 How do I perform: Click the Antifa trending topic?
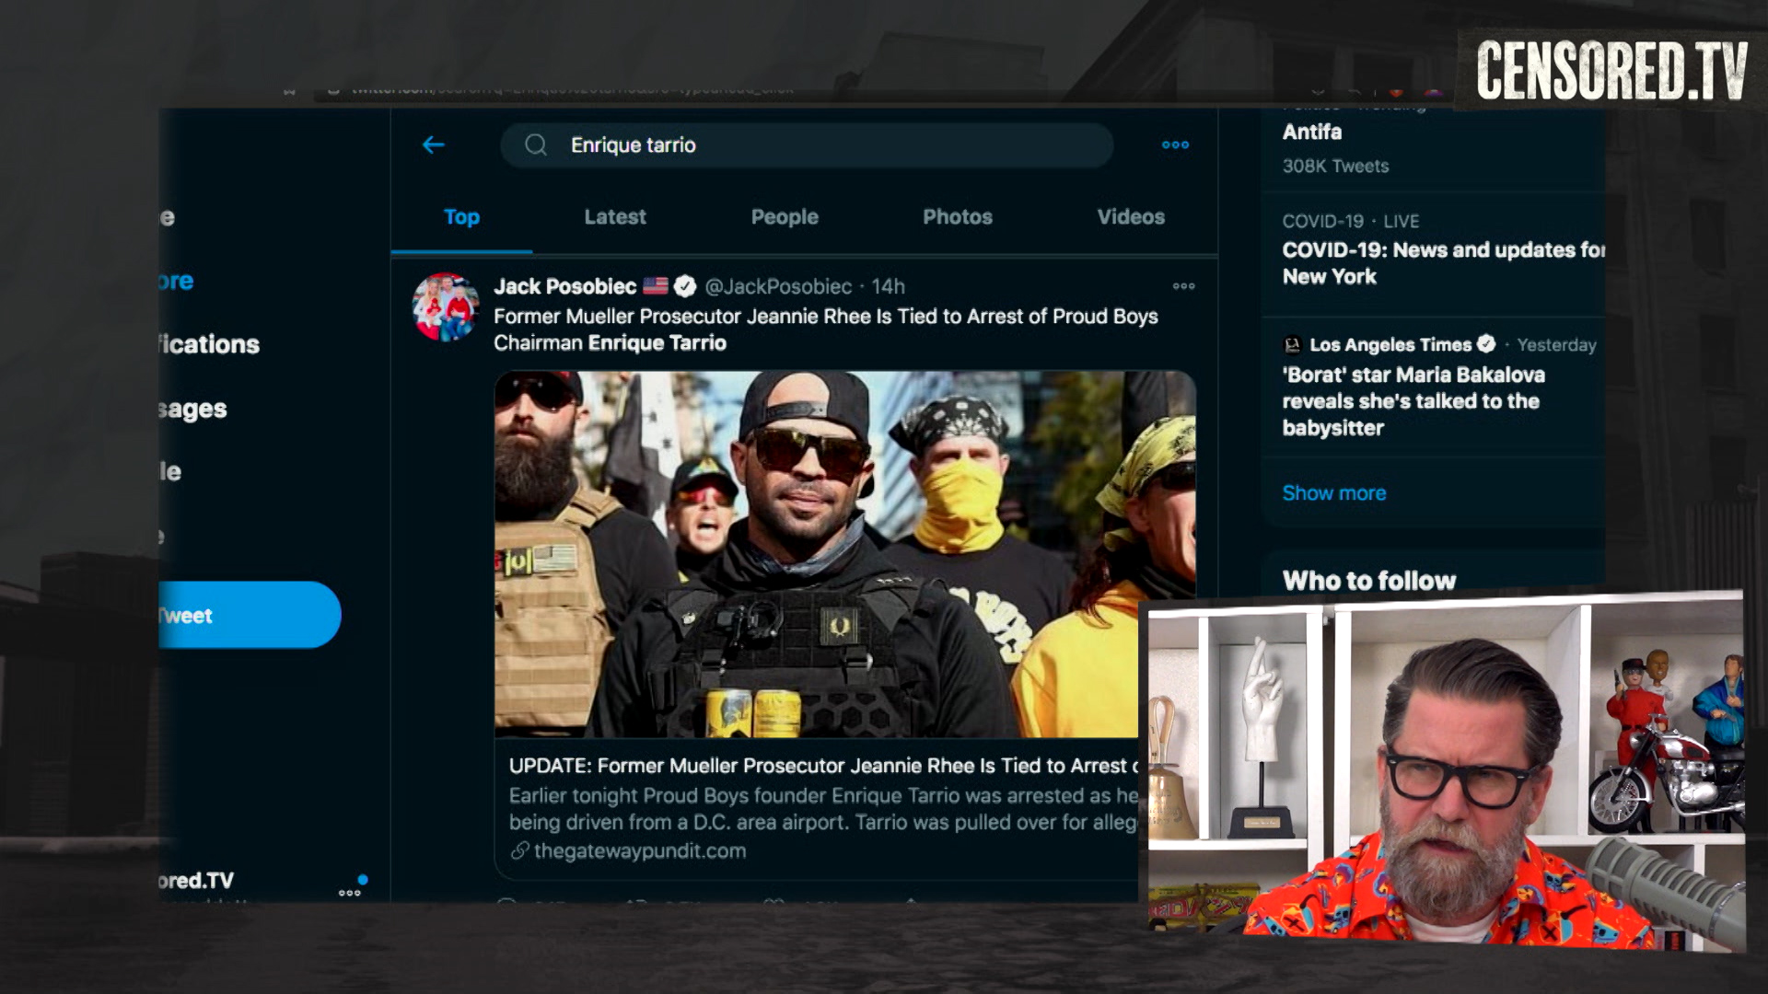pyautogui.click(x=1312, y=132)
